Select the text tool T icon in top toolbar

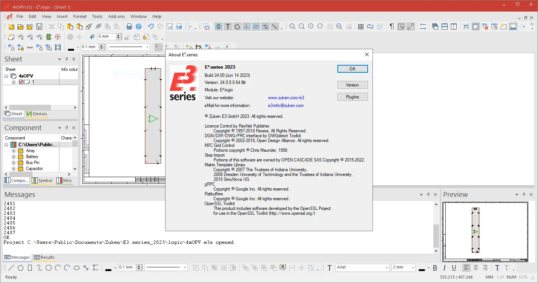(x=228, y=26)
